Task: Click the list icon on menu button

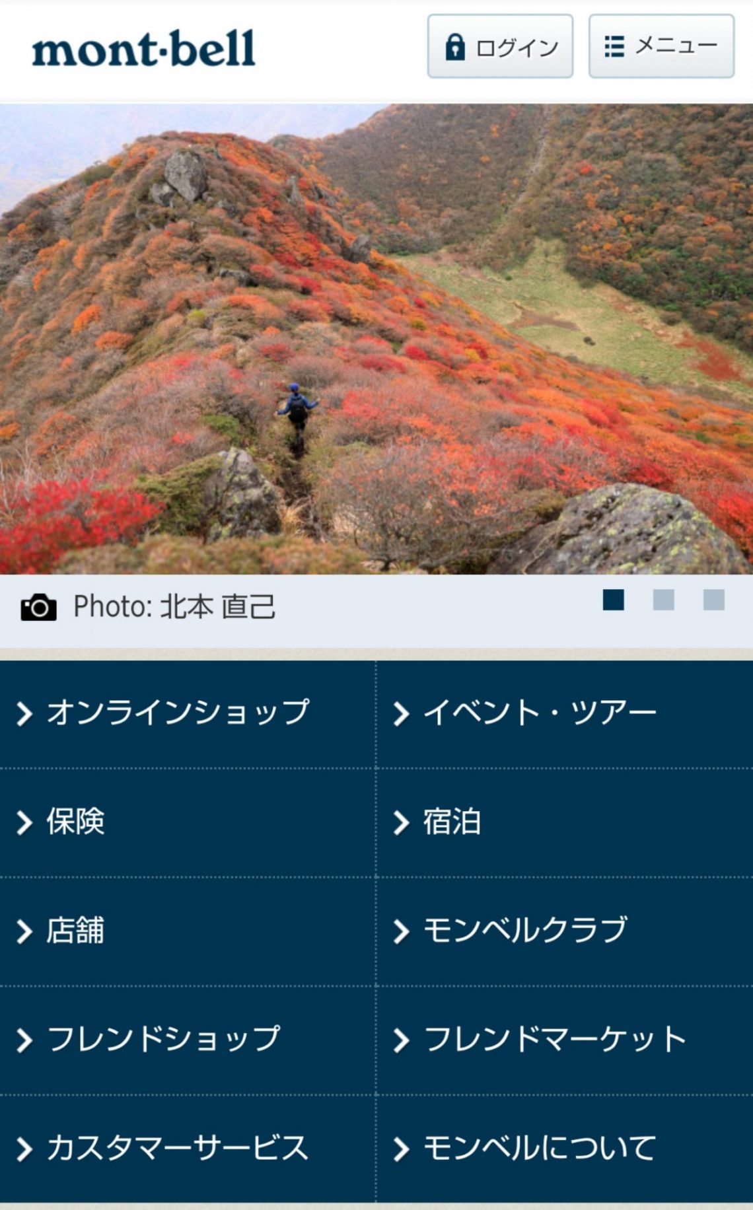Action: (x=614, y=46)
